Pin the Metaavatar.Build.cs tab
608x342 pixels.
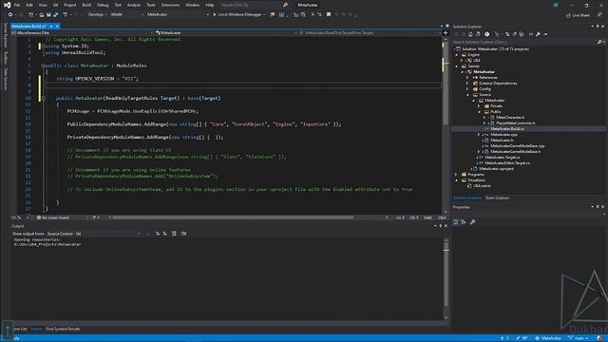tap(50, 26)
